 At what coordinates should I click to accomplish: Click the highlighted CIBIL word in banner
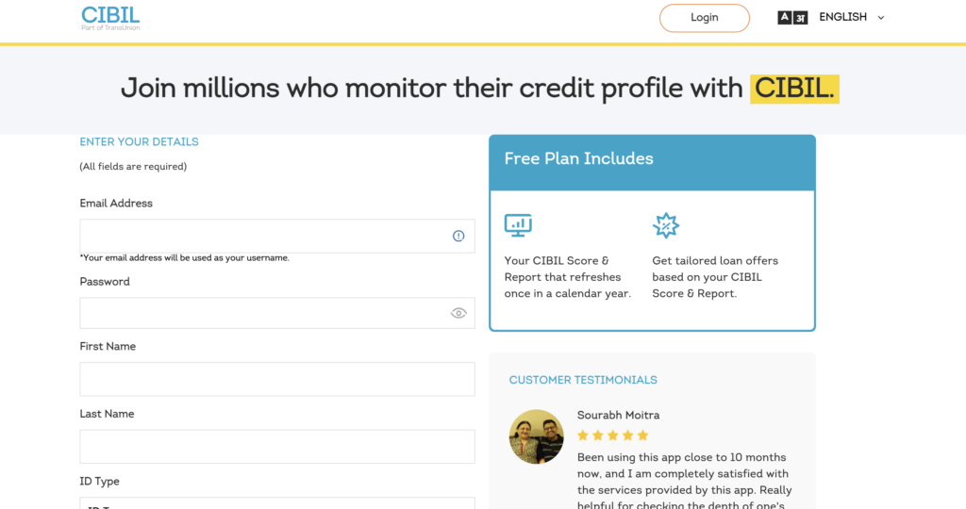[x=794, y=89]
